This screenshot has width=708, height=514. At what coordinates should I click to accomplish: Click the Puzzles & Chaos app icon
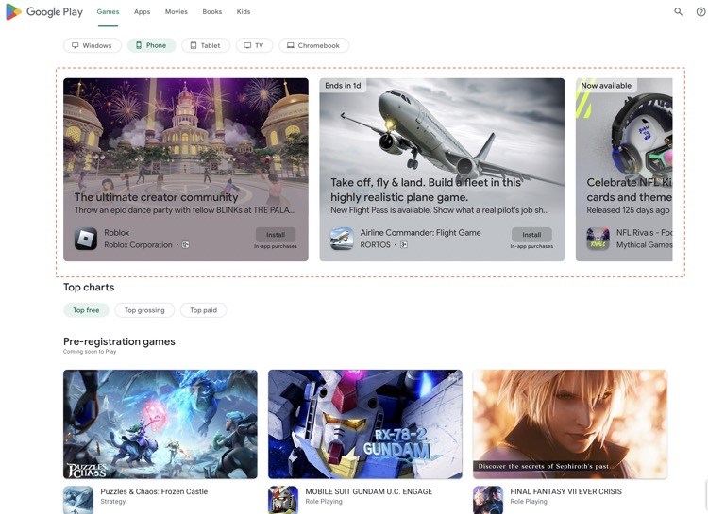[78, 500]
